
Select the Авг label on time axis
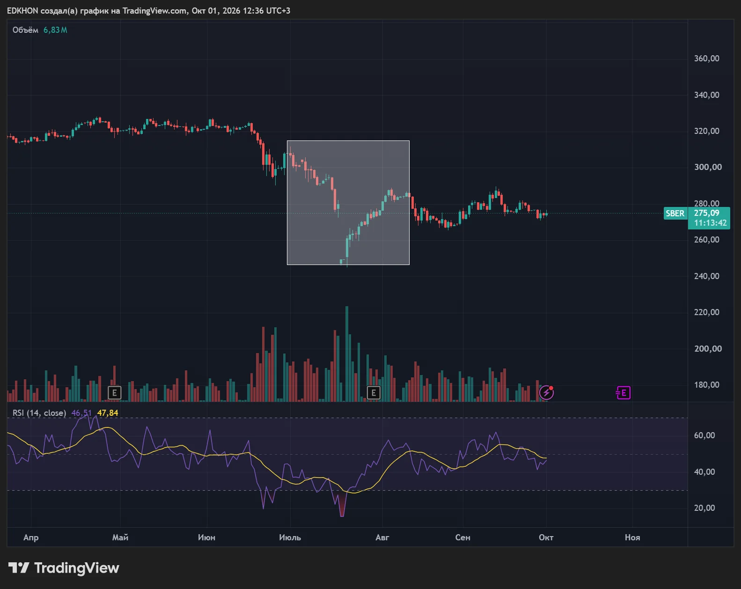[382, 537]
